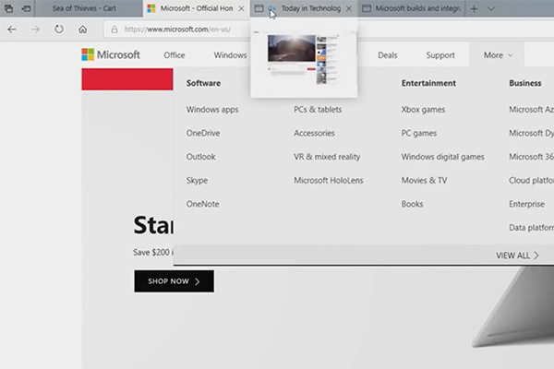Close the Microsoft Official Home tab
This screenshot has height=369, width=554.
click(241, 9)
